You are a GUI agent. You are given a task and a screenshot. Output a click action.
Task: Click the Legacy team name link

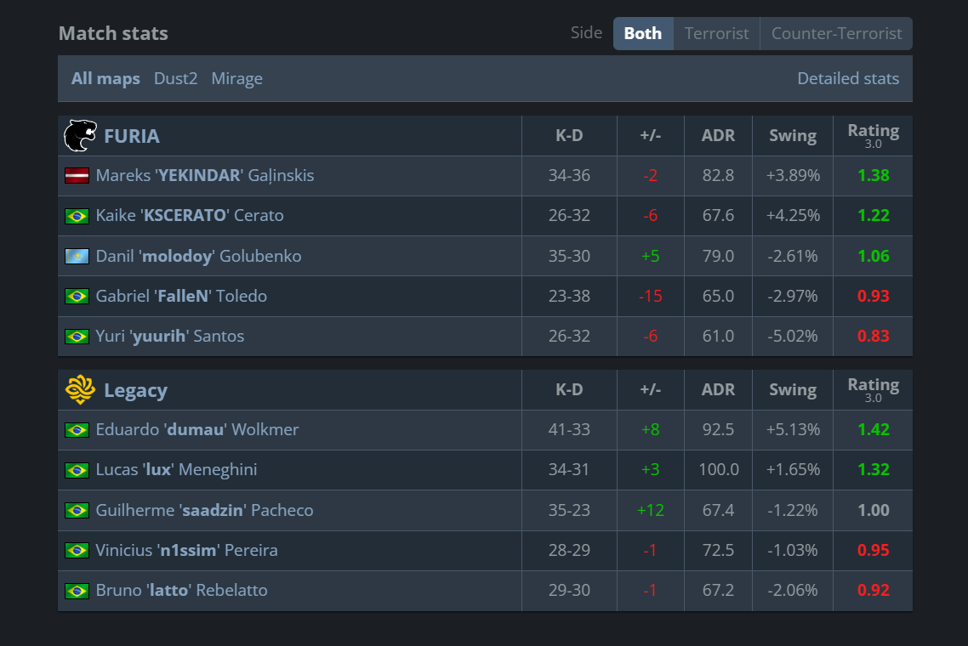[135, 391]
